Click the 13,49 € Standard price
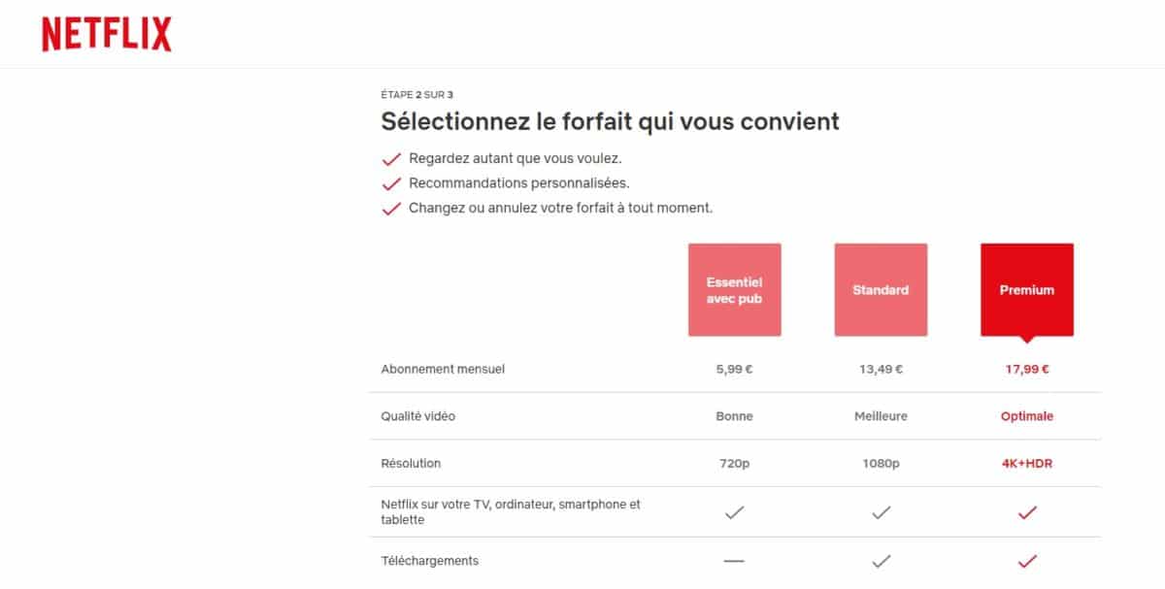Image resolution: width=1165 pixels, height=589 pixels. (881, 369)
